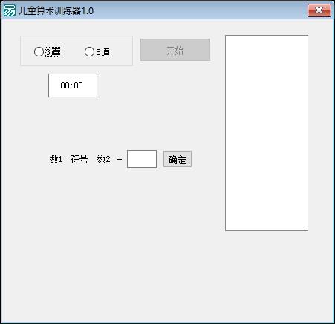Click inside the empty results list box
Viewport: 335px width, 324px height.
[267, 133]
